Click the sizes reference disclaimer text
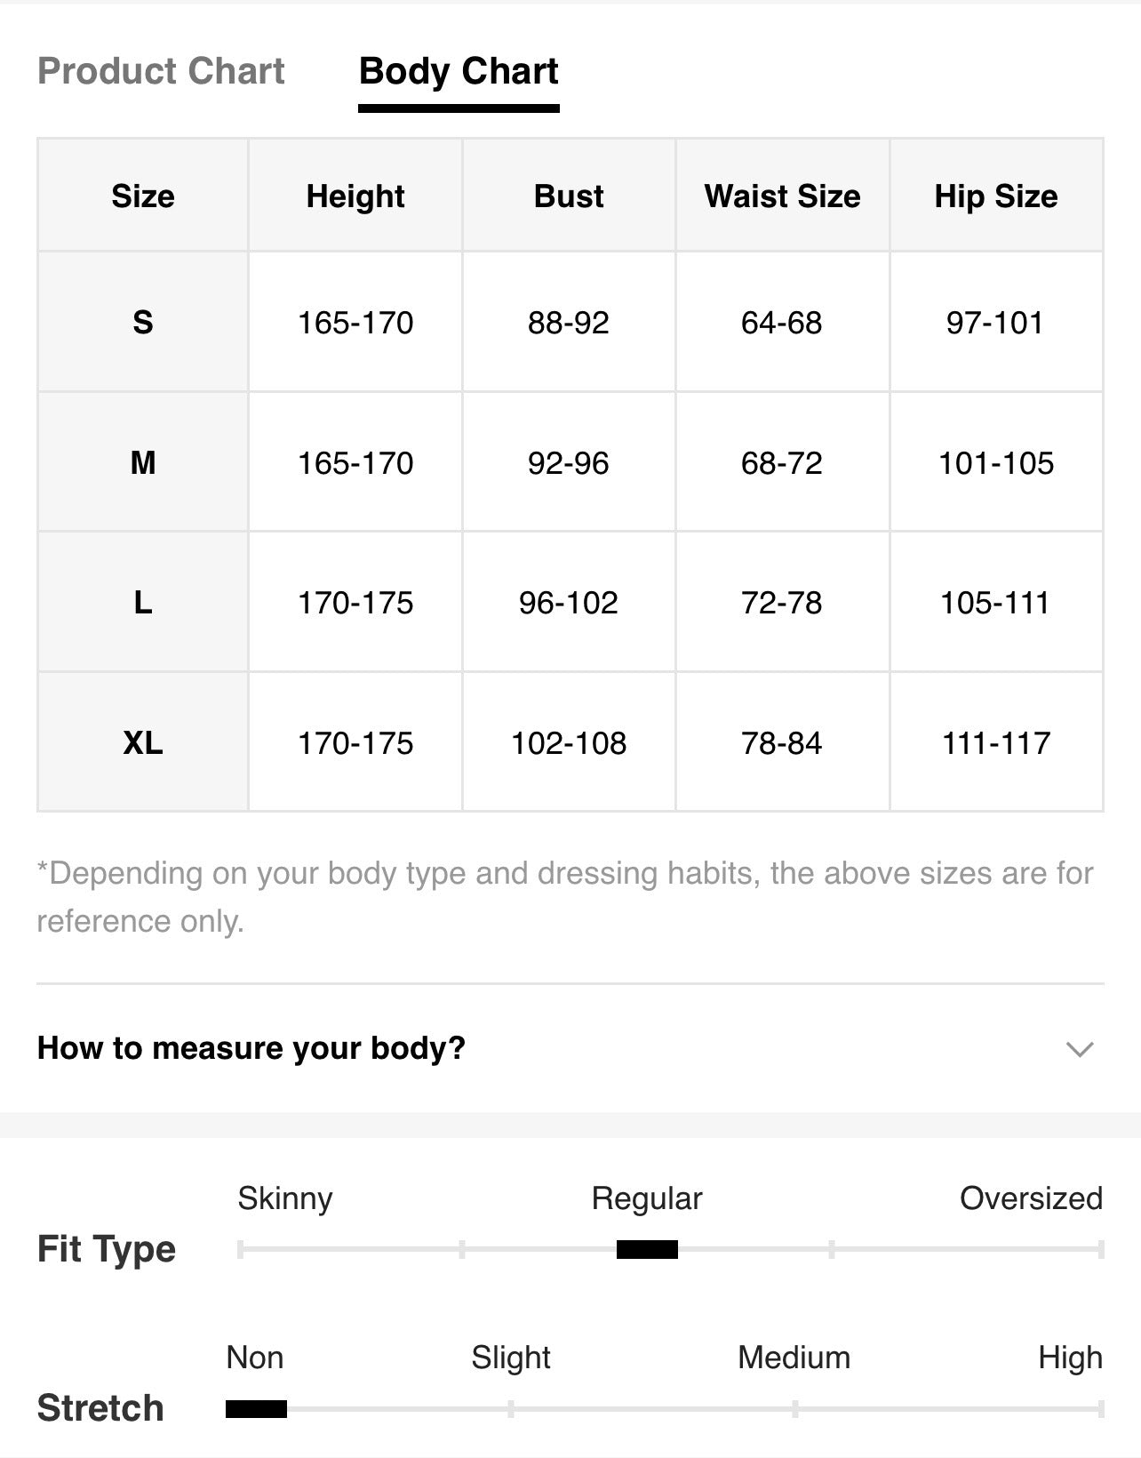 (x=565, y=897)
